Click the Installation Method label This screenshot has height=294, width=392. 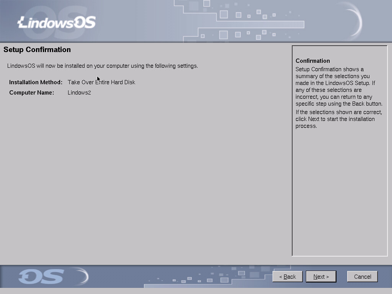36,82
